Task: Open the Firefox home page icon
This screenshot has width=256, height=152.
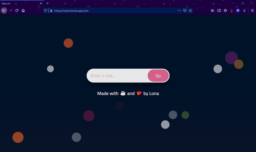Action: [x=23, y=10]
